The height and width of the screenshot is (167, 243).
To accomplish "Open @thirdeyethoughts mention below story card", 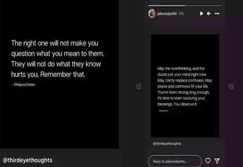I will click(x=167, y=144).
